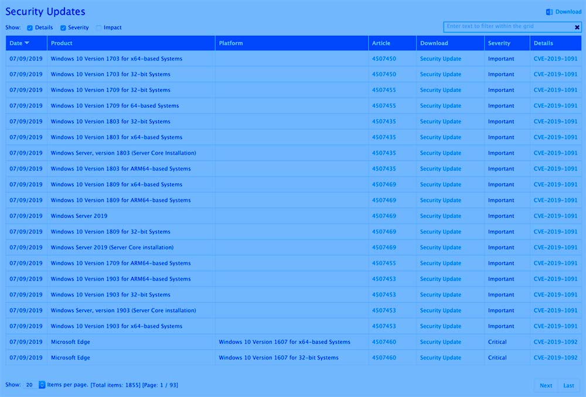The image size is (586, 397).
Task: Clear the grid filter with the X icon
Action: point(577,28)
